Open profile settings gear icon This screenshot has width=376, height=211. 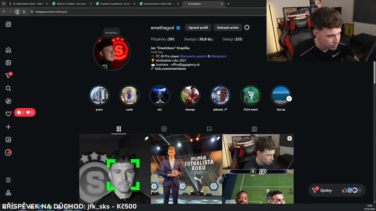pos(247,28)
